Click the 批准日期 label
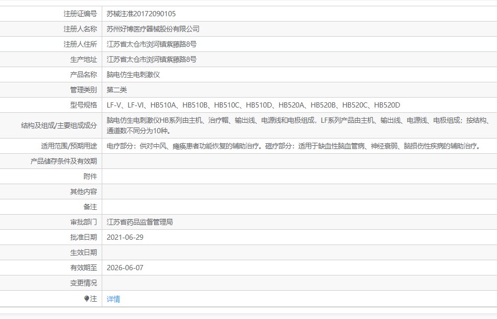This screenshot has width=497, height=319. 84,237
